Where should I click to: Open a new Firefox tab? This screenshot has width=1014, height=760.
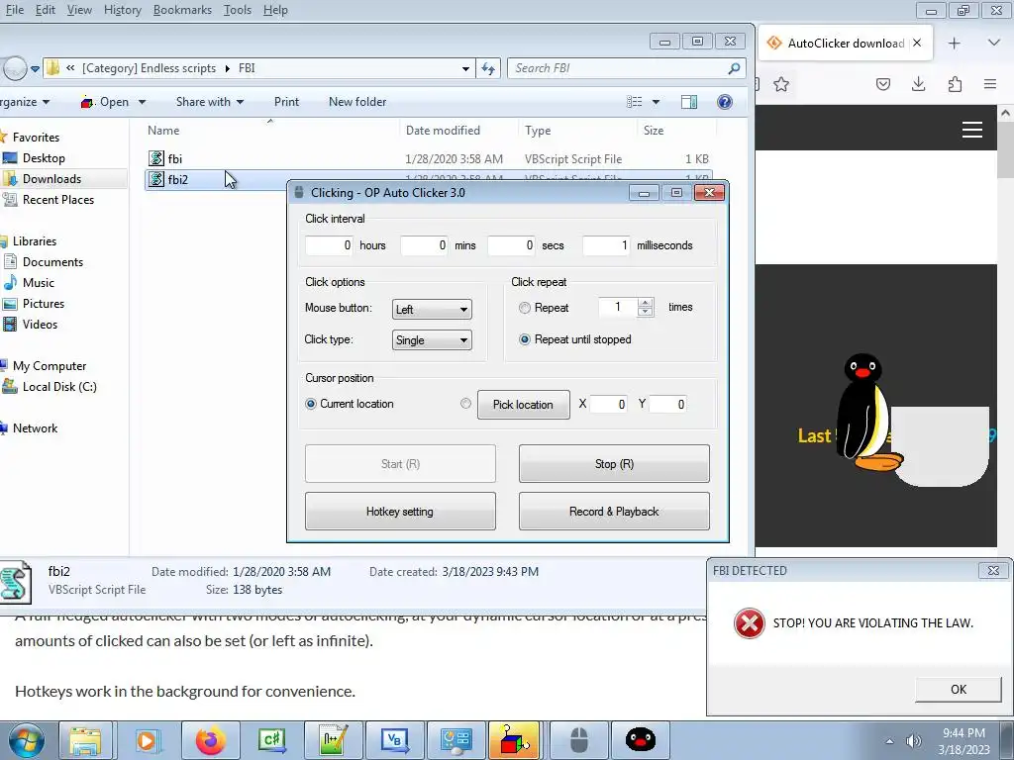(x=954, y=44)
